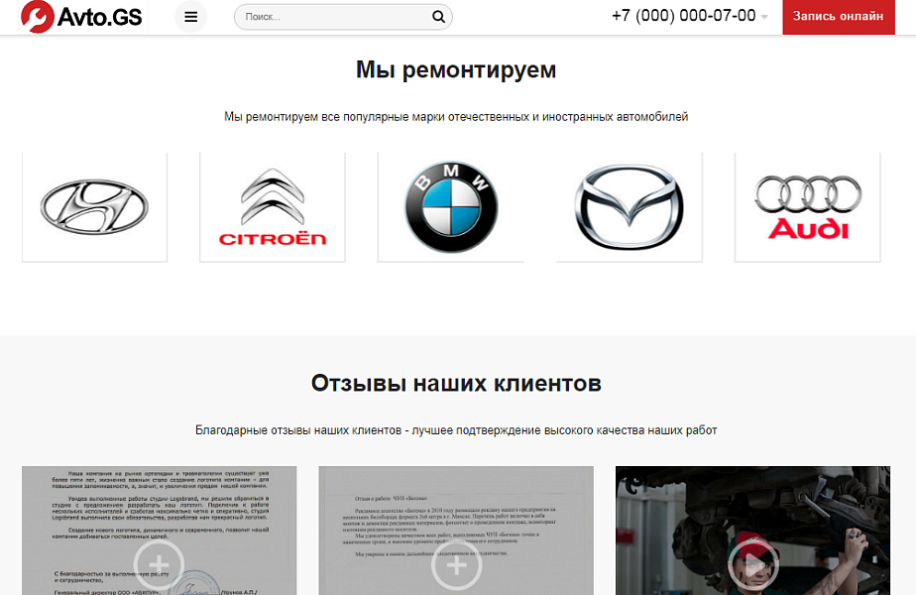Expand the phone number dropdown
The height and width of the screenshot is (595, 916).
pos(762,16)
